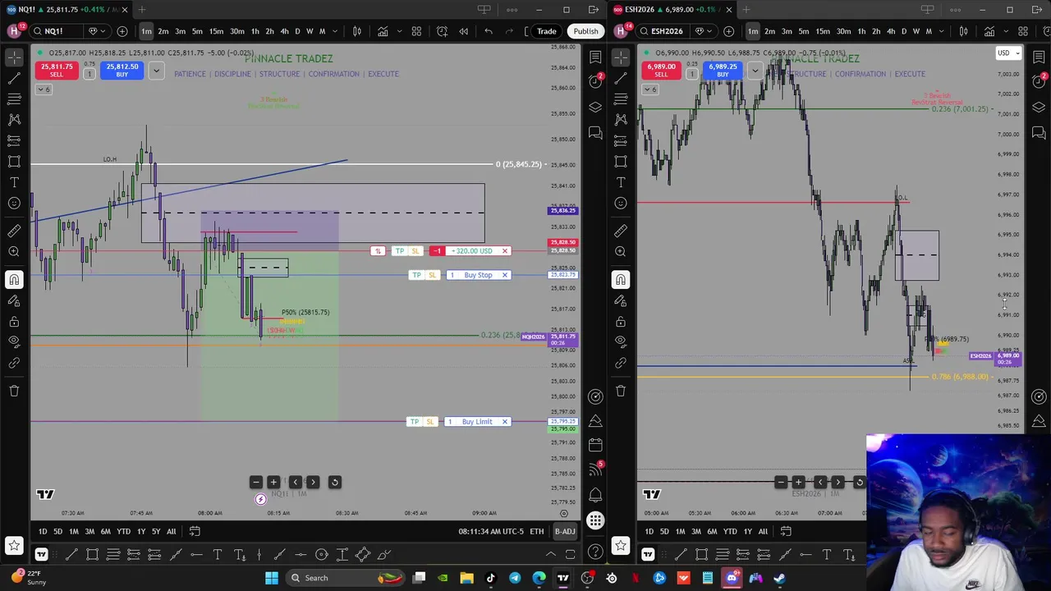Open candlestick chart type in ESH2026 toolbar
The width and height of the screenshot is (1051, 591).
coord(964,31)
